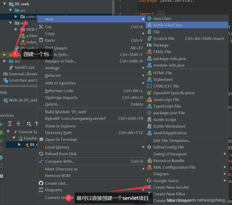Click the Create New Servlet icon
Screen dimensions: 232x205
(149, 187)
